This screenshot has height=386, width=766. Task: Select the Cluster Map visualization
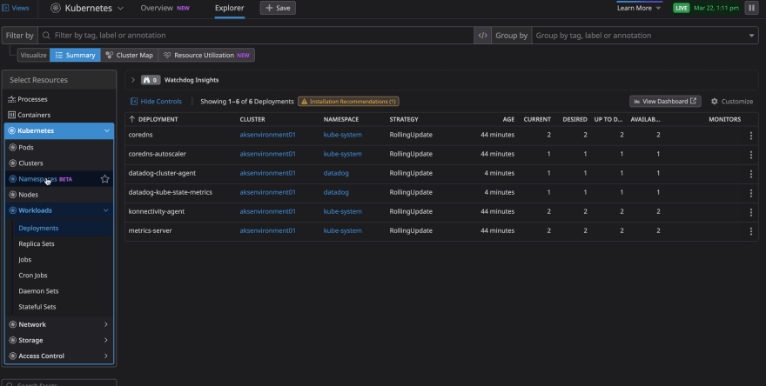130,55
